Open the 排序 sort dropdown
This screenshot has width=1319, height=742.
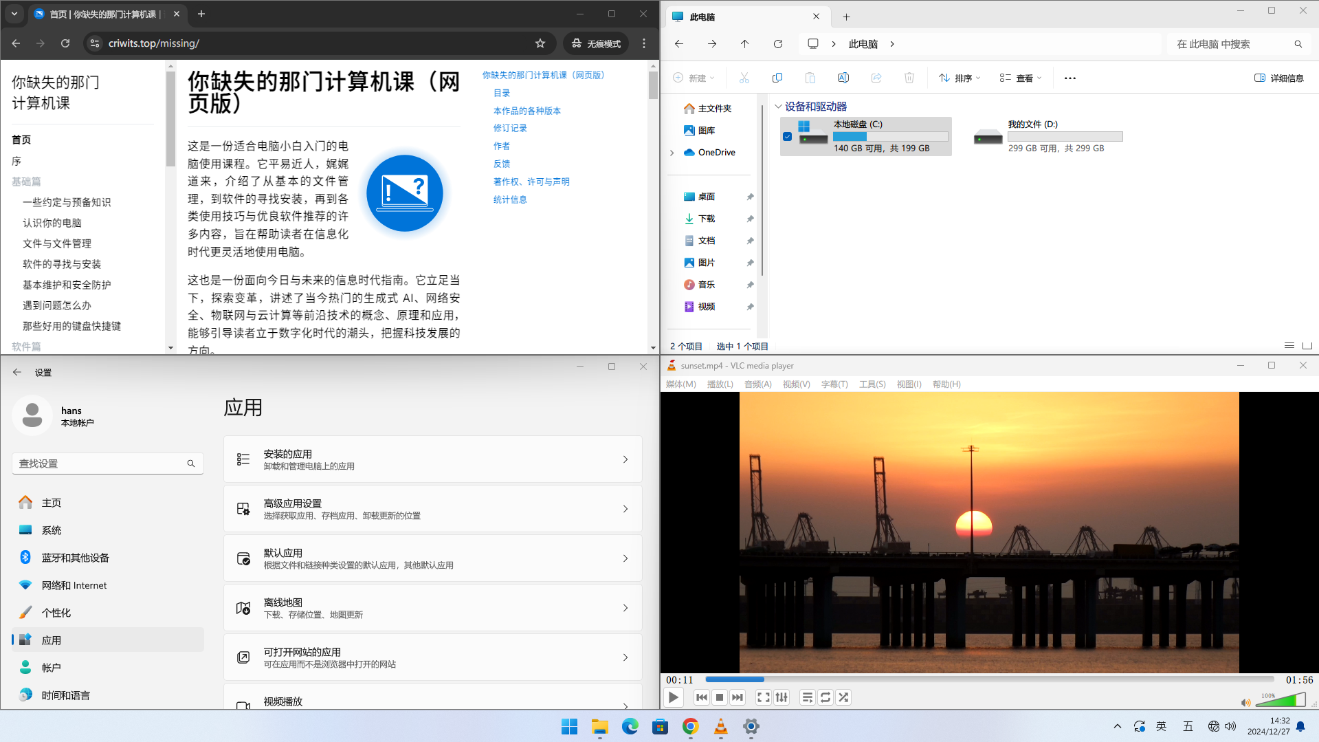[960, 78]
